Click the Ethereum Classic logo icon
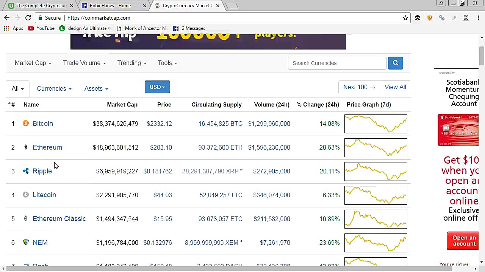Image resolution: width=485 pixels, height=272 pixels. 26,219
